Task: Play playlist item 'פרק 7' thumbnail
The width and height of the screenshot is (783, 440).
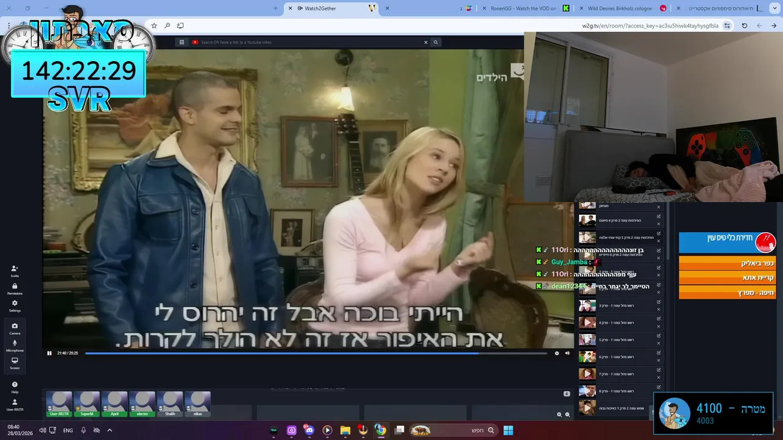Action: [587, 374]
